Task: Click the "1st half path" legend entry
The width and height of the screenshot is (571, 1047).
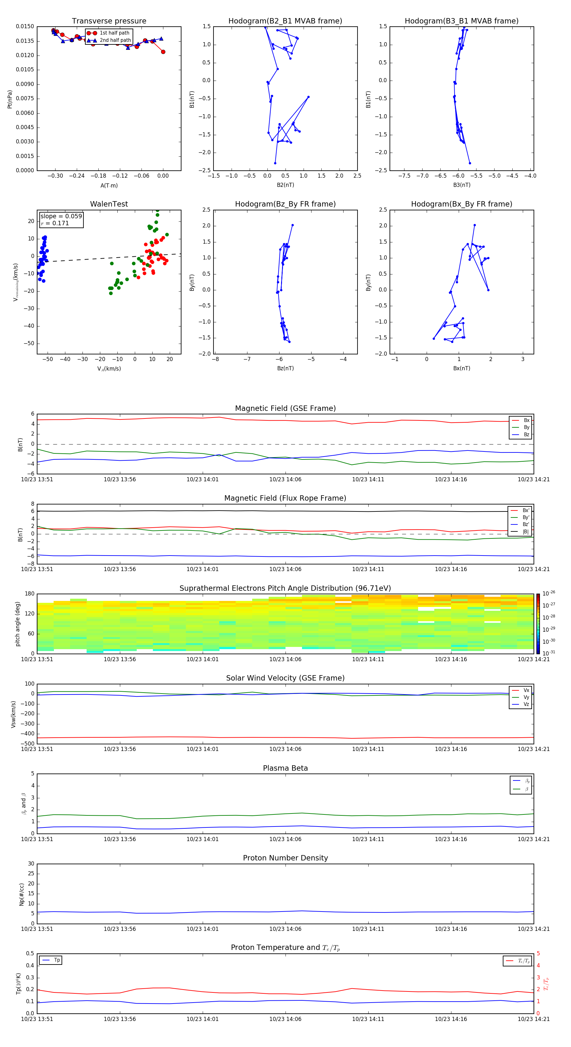Action: [x=109, y=33]
